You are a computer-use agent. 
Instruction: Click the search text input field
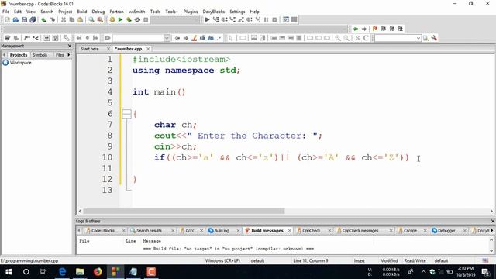pyautogui.click(x=138, y=38)
